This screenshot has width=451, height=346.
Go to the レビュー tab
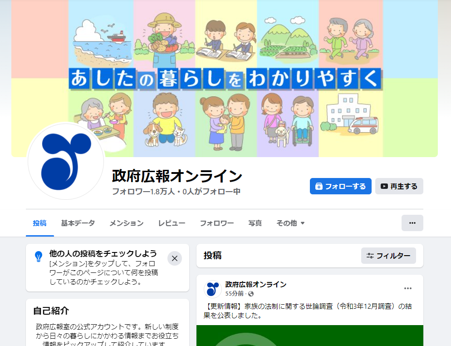(172, 223)
